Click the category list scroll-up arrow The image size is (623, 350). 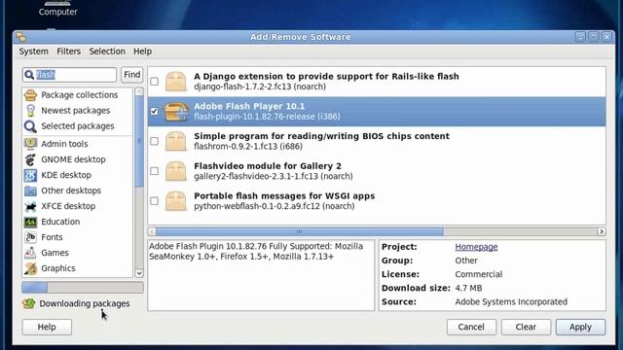pos(139,92)
